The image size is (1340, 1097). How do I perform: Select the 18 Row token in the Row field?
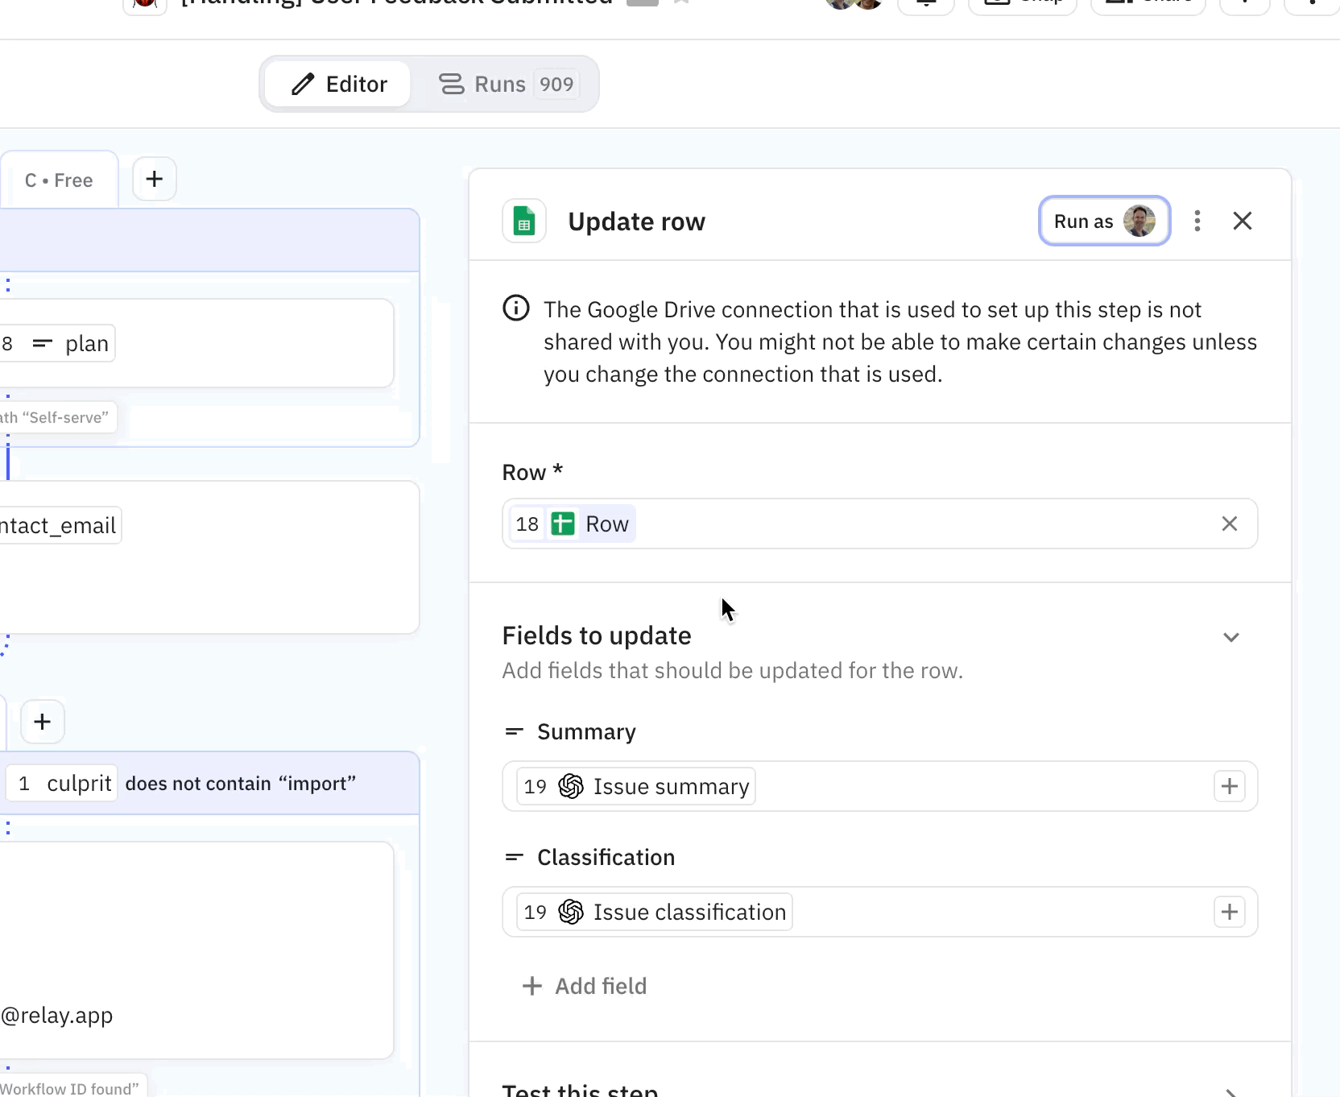(572, 524)
